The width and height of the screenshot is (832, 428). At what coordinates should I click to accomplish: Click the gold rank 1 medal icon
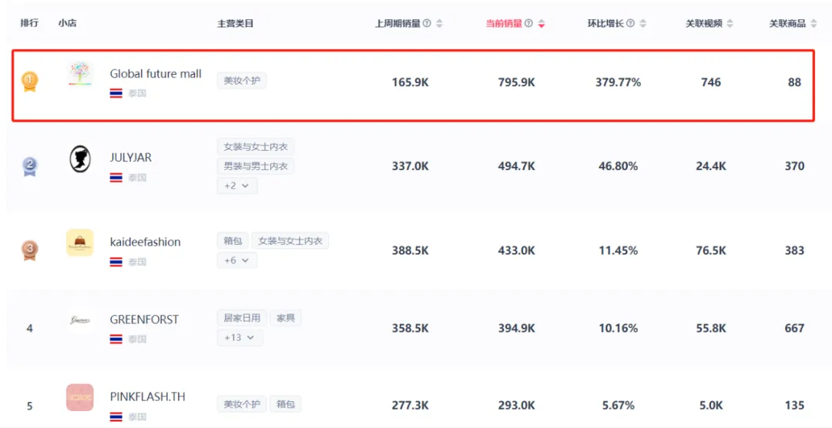(30, 82)
